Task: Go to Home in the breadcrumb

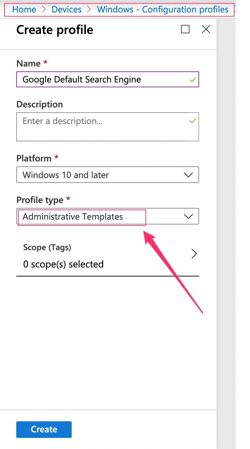Action: pyautogui.click(x=24, y=9)
